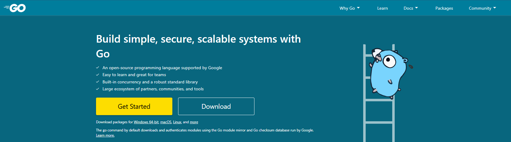Expand the Docs dropdown arrow
Screen dimensions: 511x142
coord(416,8)
